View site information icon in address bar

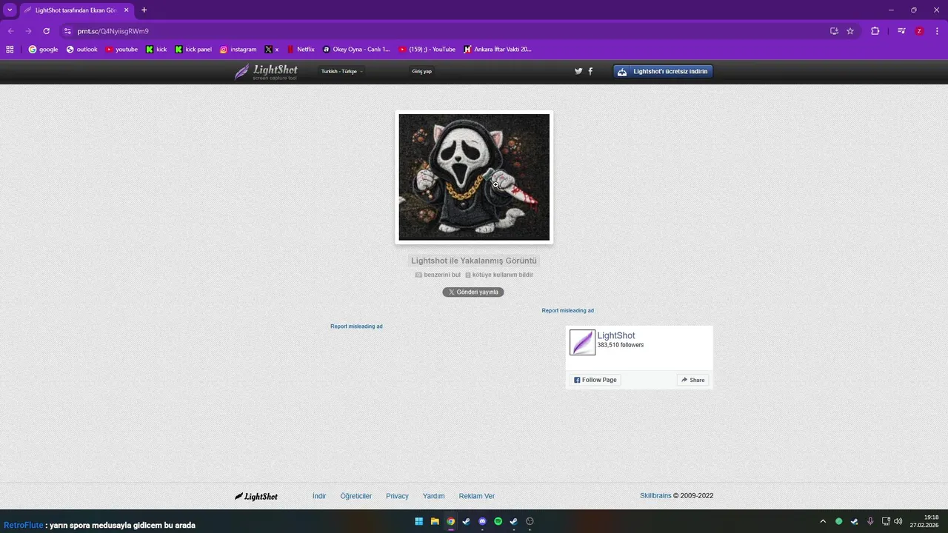click(67, 31)
